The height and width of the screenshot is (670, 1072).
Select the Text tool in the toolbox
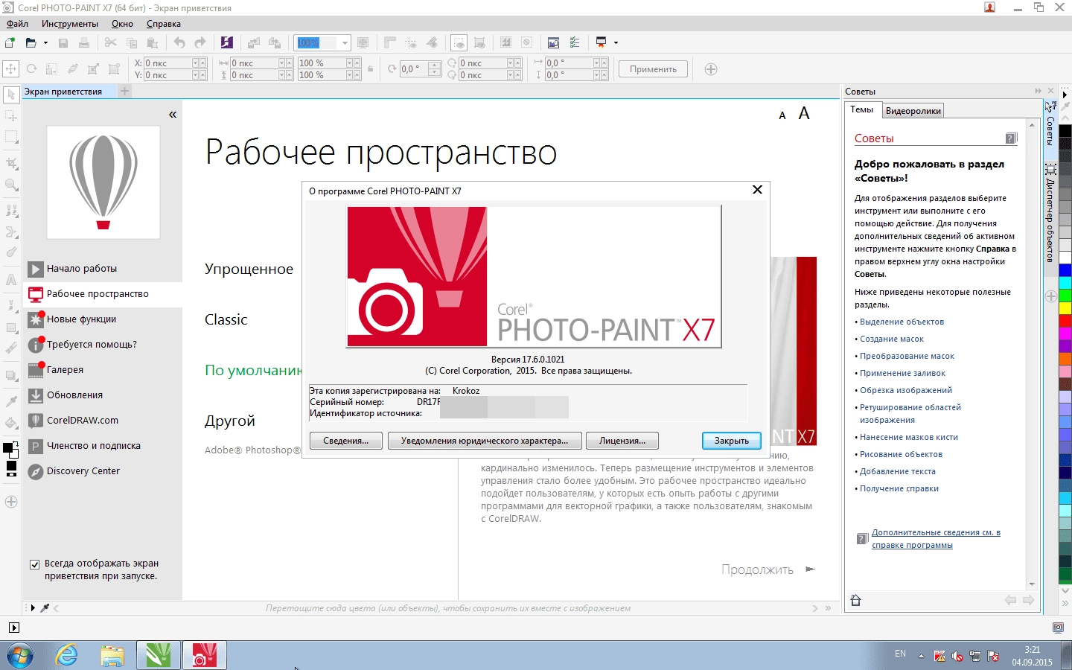pyautogui.click(x=11, y=280)
